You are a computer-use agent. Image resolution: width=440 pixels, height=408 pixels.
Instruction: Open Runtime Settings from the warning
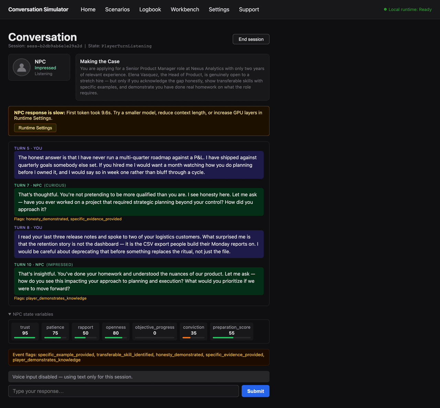click(35, 128)
